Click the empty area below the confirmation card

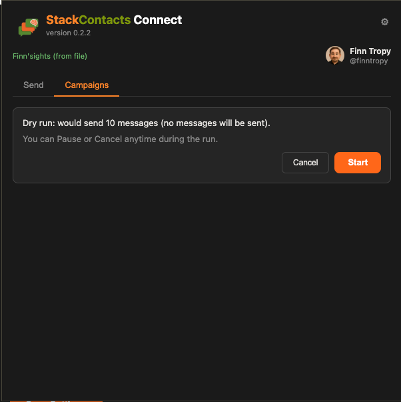[200, 282]
